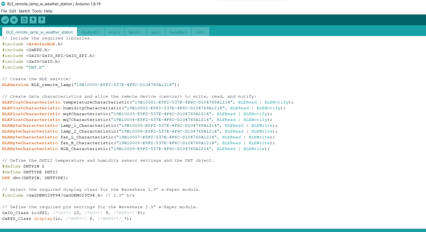Switch to the error.c tab
Viewport: 426px width, 232px height.
coord(115,32)
